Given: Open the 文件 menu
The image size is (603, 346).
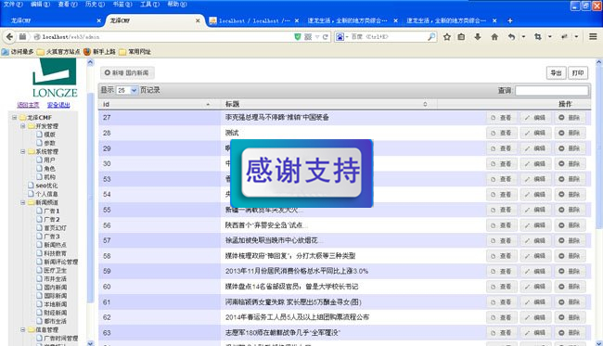Looking at the screenshot, I should [x=13, y=4].
